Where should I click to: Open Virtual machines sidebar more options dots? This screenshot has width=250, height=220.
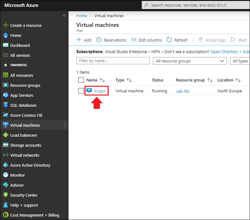click(65, 125)
